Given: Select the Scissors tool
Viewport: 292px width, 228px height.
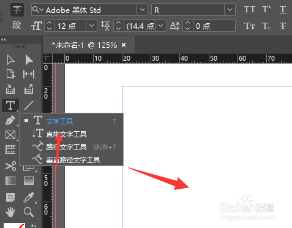Looking at the screenshot, I should (x=10, y=166).
